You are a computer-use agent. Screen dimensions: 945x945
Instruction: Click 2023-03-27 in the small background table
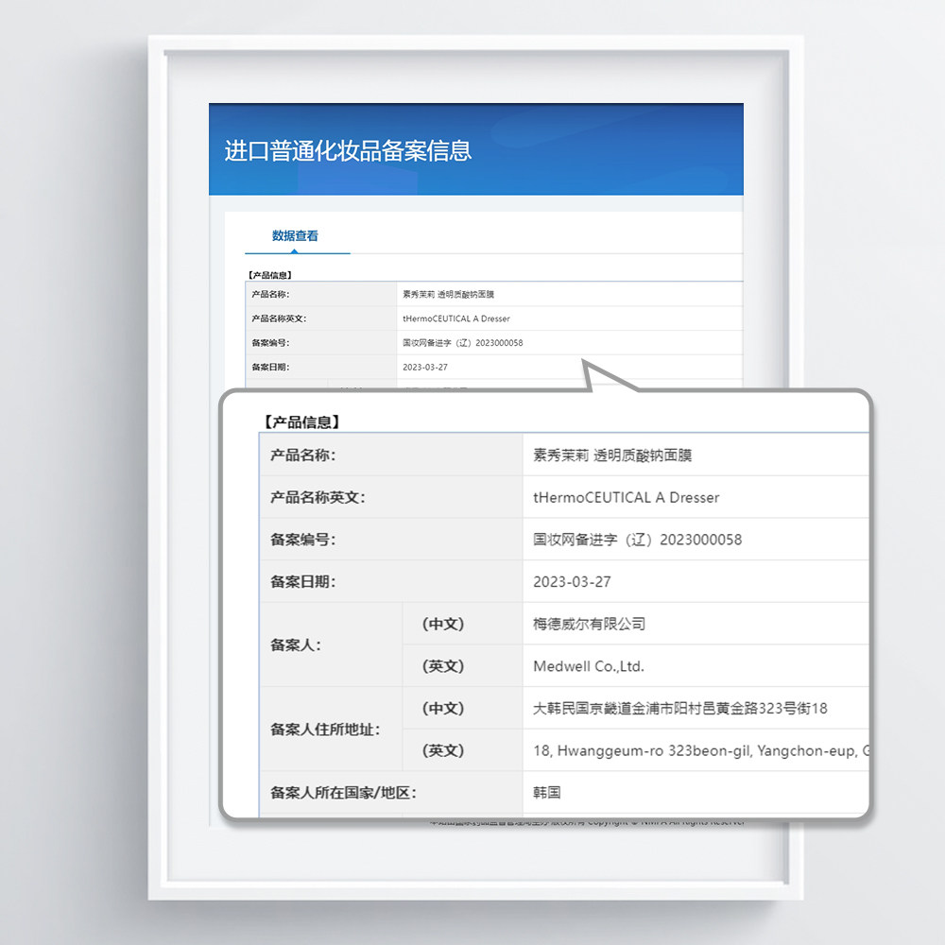tap(425, 367)
